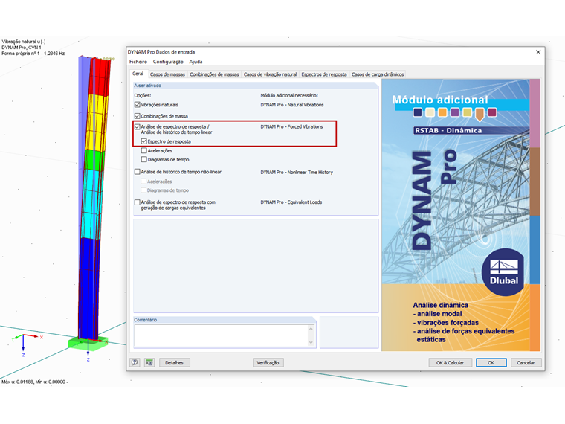565x424 pixels.
Task: Click the OK & Calcular button
Action: click(x=450, y=363)
